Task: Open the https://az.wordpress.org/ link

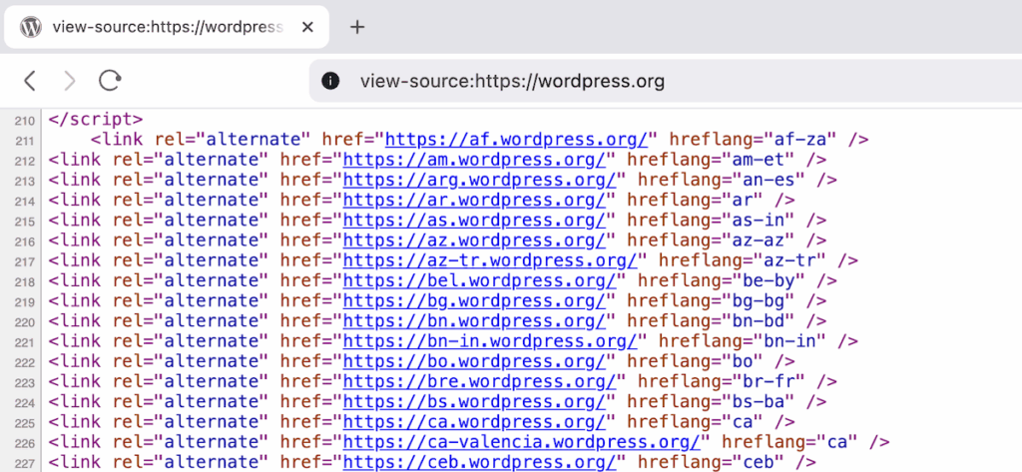Action: pos(474,240)
